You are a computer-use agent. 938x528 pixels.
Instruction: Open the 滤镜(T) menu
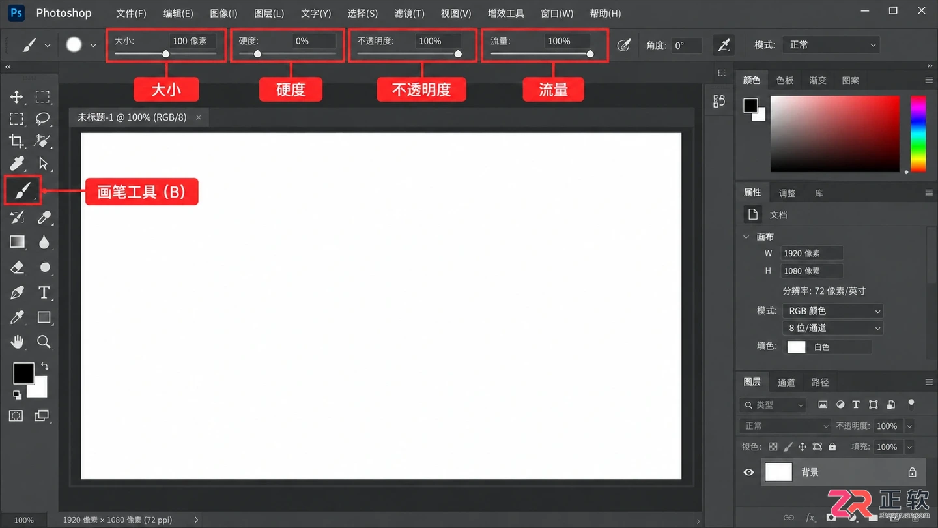click(x=409, y=13)
